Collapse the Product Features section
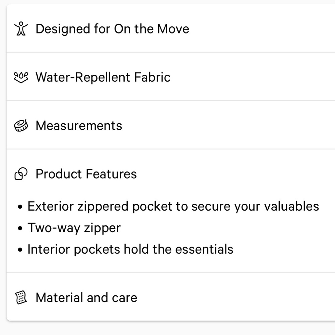The height and width of the screenshot is (335, 335). [86, 174]
